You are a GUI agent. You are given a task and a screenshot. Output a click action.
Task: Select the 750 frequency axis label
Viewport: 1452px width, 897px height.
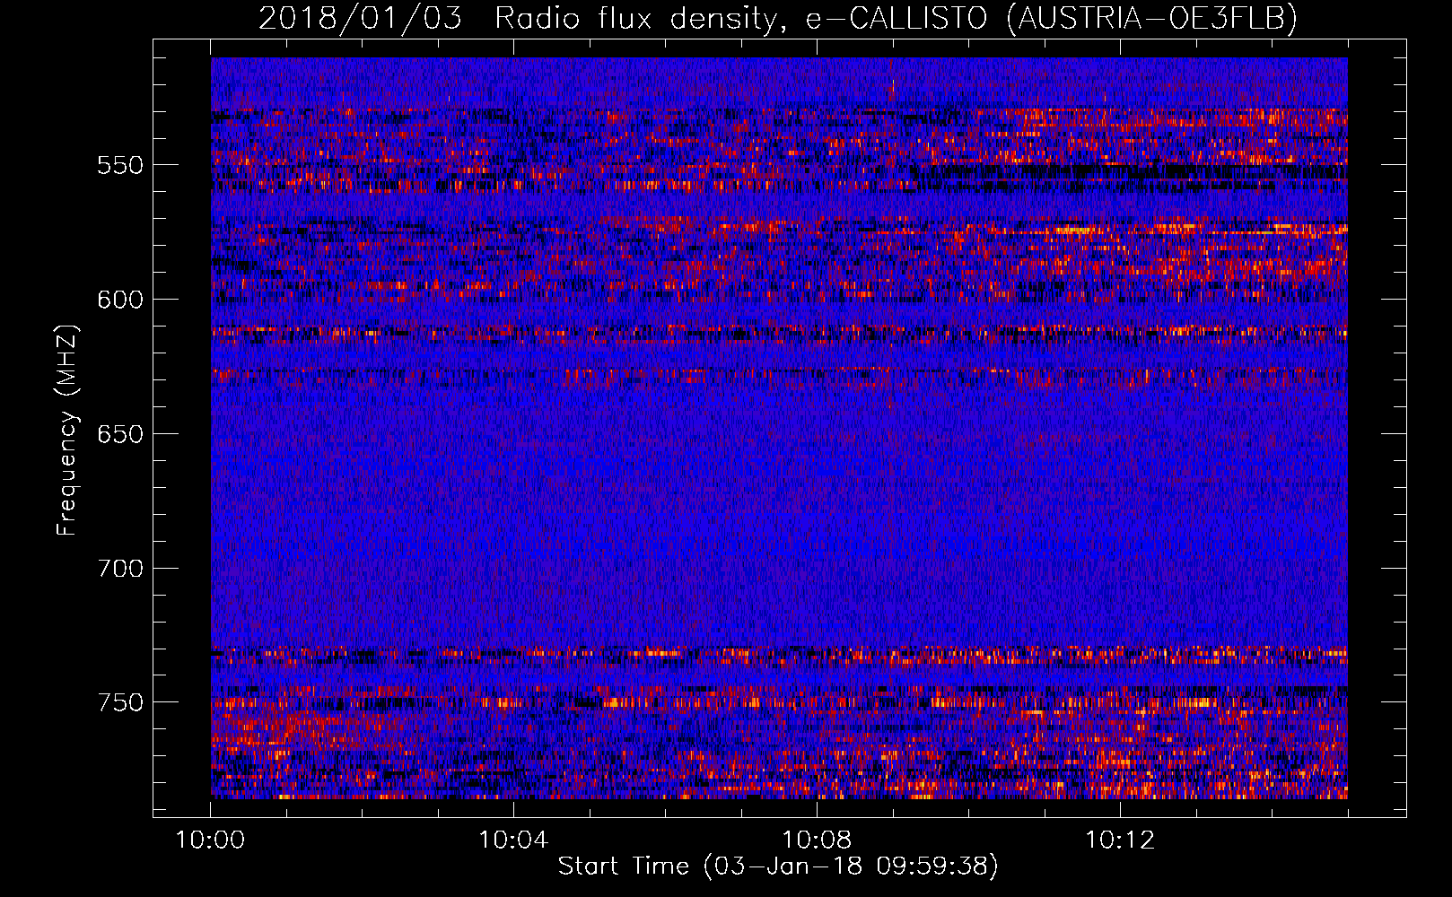[x=121, y=702]
